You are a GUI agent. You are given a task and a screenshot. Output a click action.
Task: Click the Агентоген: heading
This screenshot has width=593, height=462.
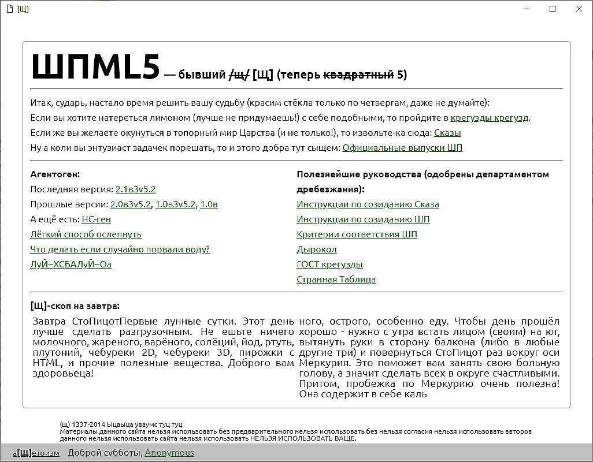tap(55, 174)
